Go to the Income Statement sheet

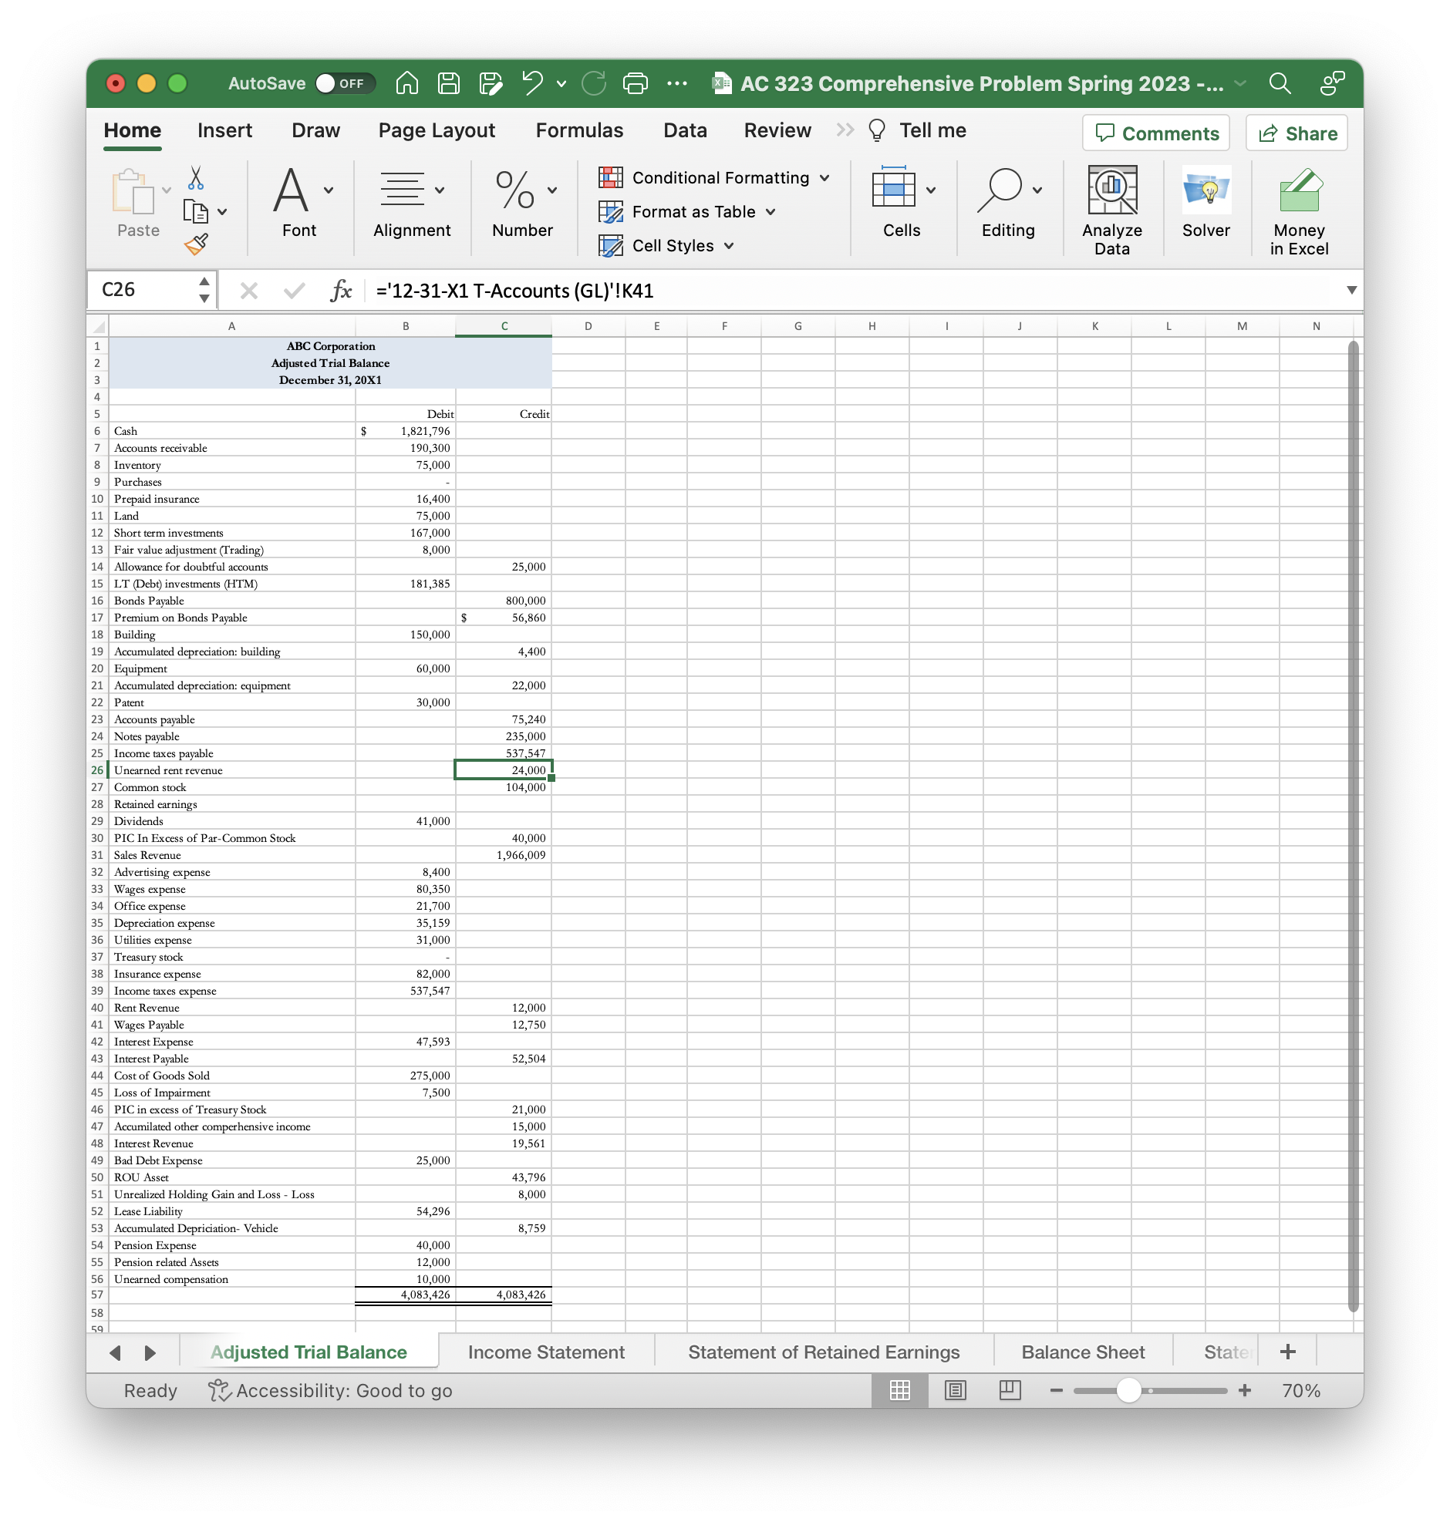[x=547, y=1352]
